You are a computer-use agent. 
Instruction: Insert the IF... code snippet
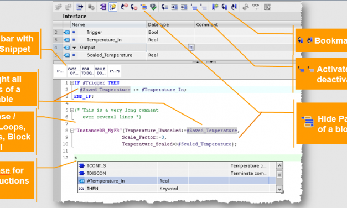pyautogui.click(x=60, y=71)
